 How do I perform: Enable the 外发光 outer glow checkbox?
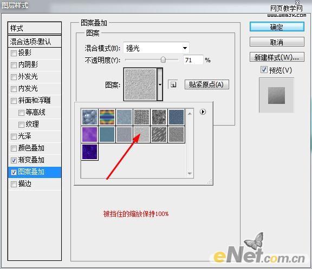[x=14, y=77]
